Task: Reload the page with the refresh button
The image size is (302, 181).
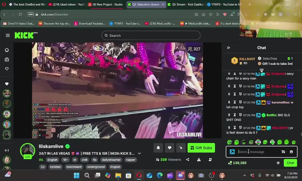Action: tap(20, 15)
